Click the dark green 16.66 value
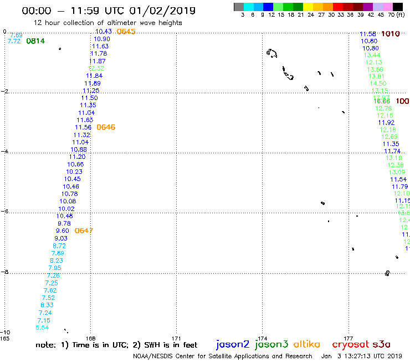The height and width of the screenshot is (361, 410). (382, 102)
